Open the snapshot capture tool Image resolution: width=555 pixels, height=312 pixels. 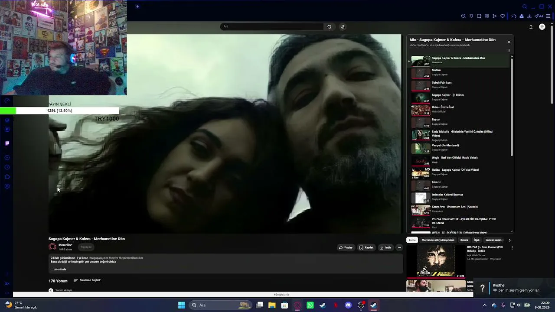point(479,16)
